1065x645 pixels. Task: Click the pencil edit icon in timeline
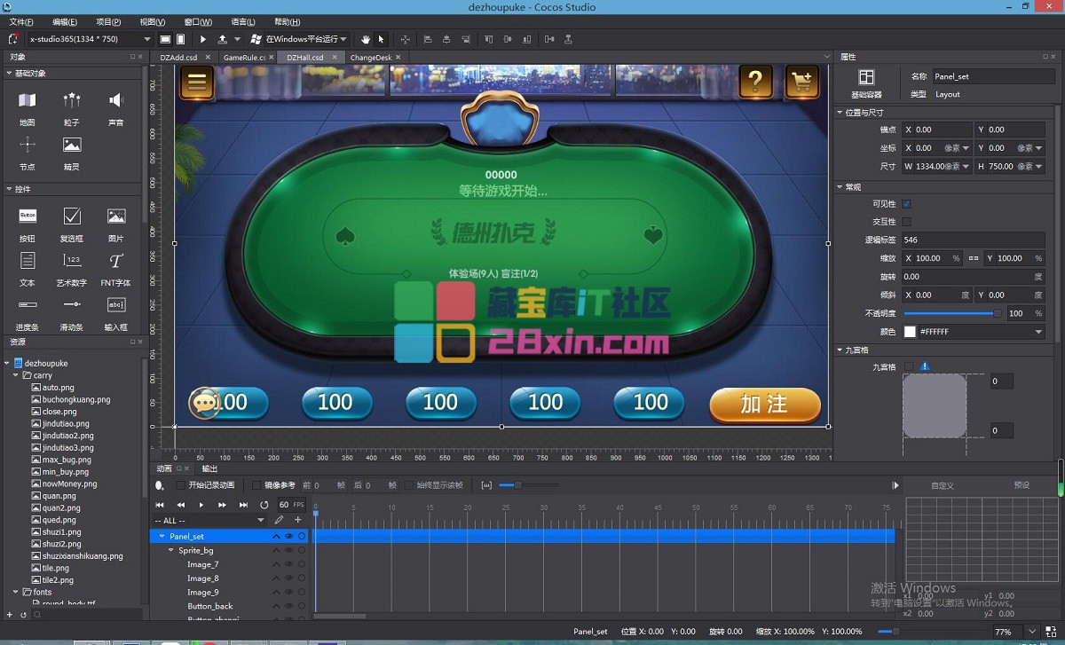click(x=279, y=520)
